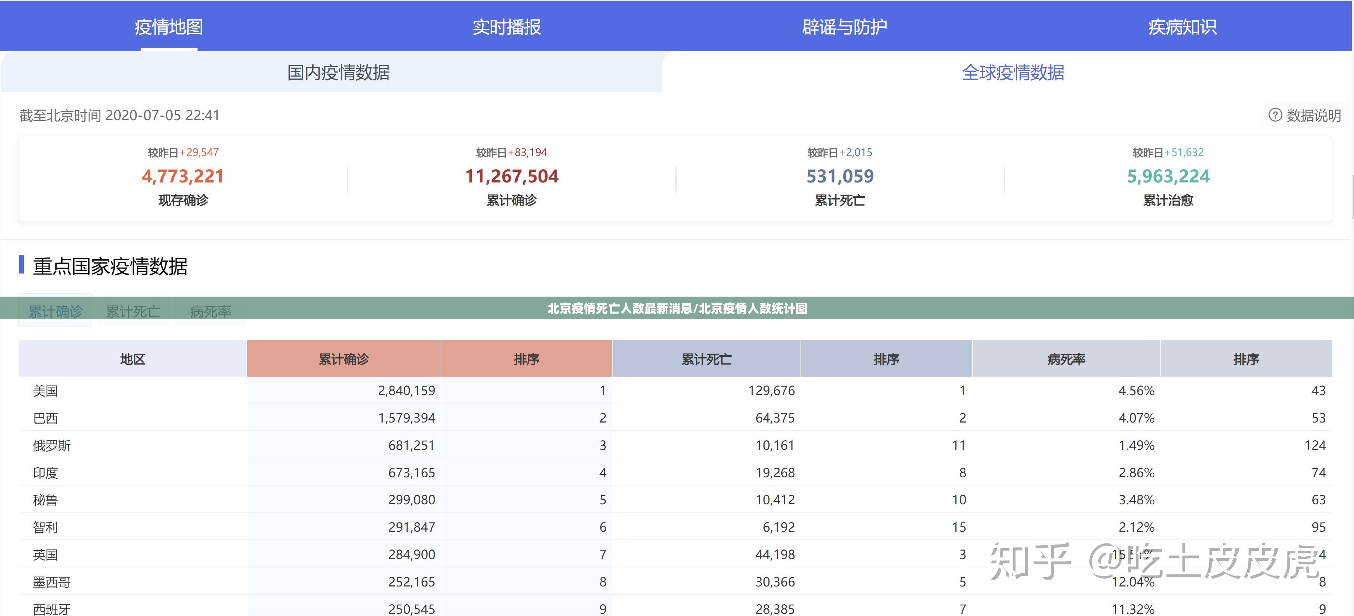Click the 排序 header next to 累计死亡
Viewport: 1354px width, 616px height.
tap(887, 359)
